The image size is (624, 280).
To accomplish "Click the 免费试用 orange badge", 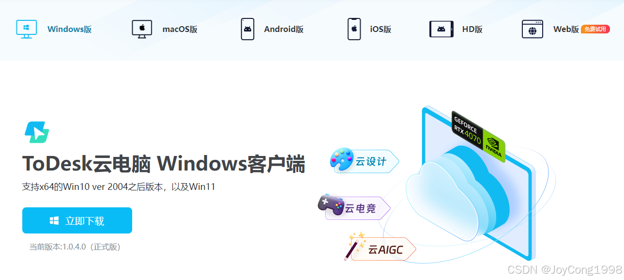I will [x=595, y=29].
